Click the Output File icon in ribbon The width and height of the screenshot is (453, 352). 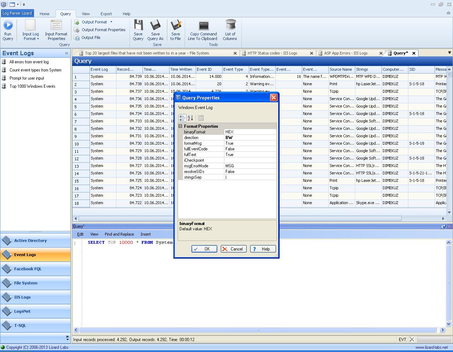pyautogui.click(x=76, y=37)
